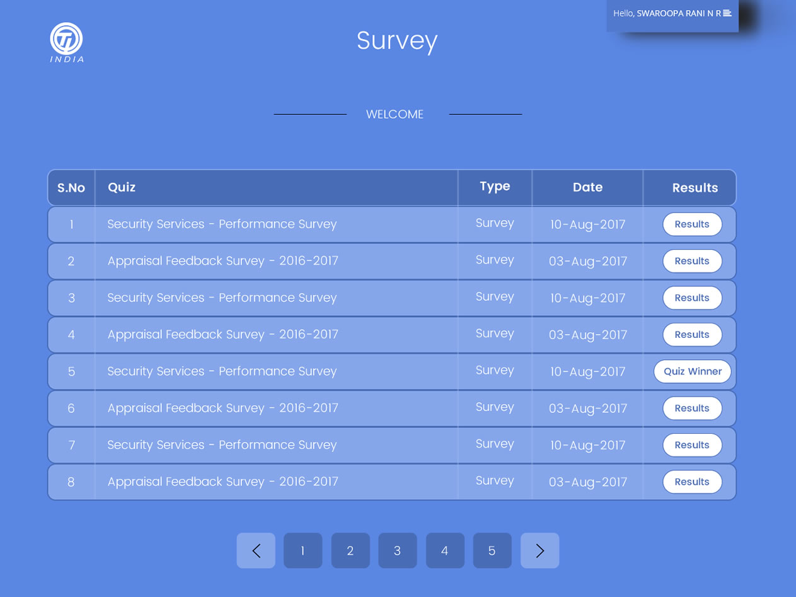Select quiz title in row 7
This screenshot has height=597, width=796.
[222, 445]
